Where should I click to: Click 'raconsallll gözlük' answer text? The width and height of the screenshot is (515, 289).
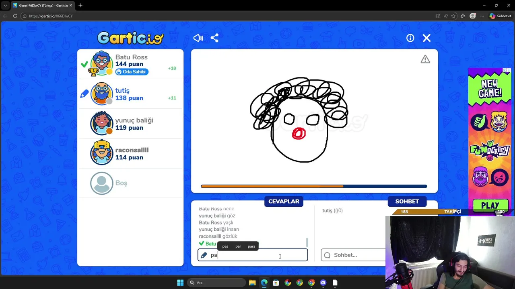(218, 236)
